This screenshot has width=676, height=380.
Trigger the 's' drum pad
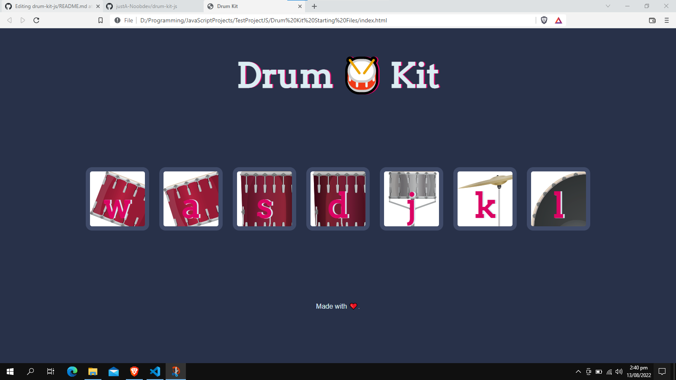pos(264,199)
